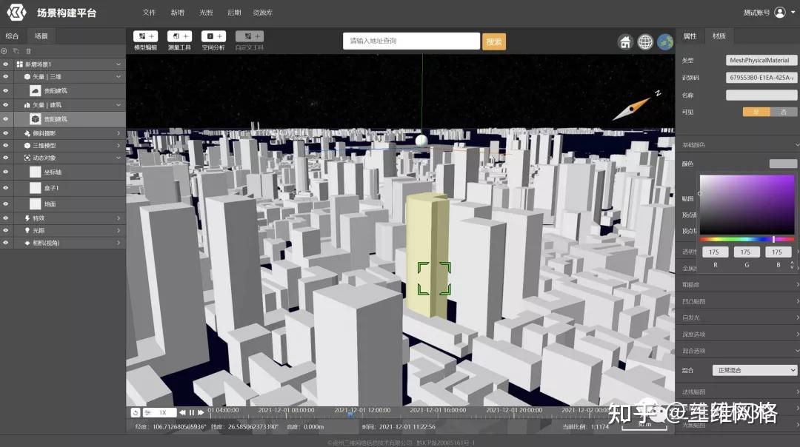
Task: Switch to the 材质 tab
Action: tap(719, 36)
